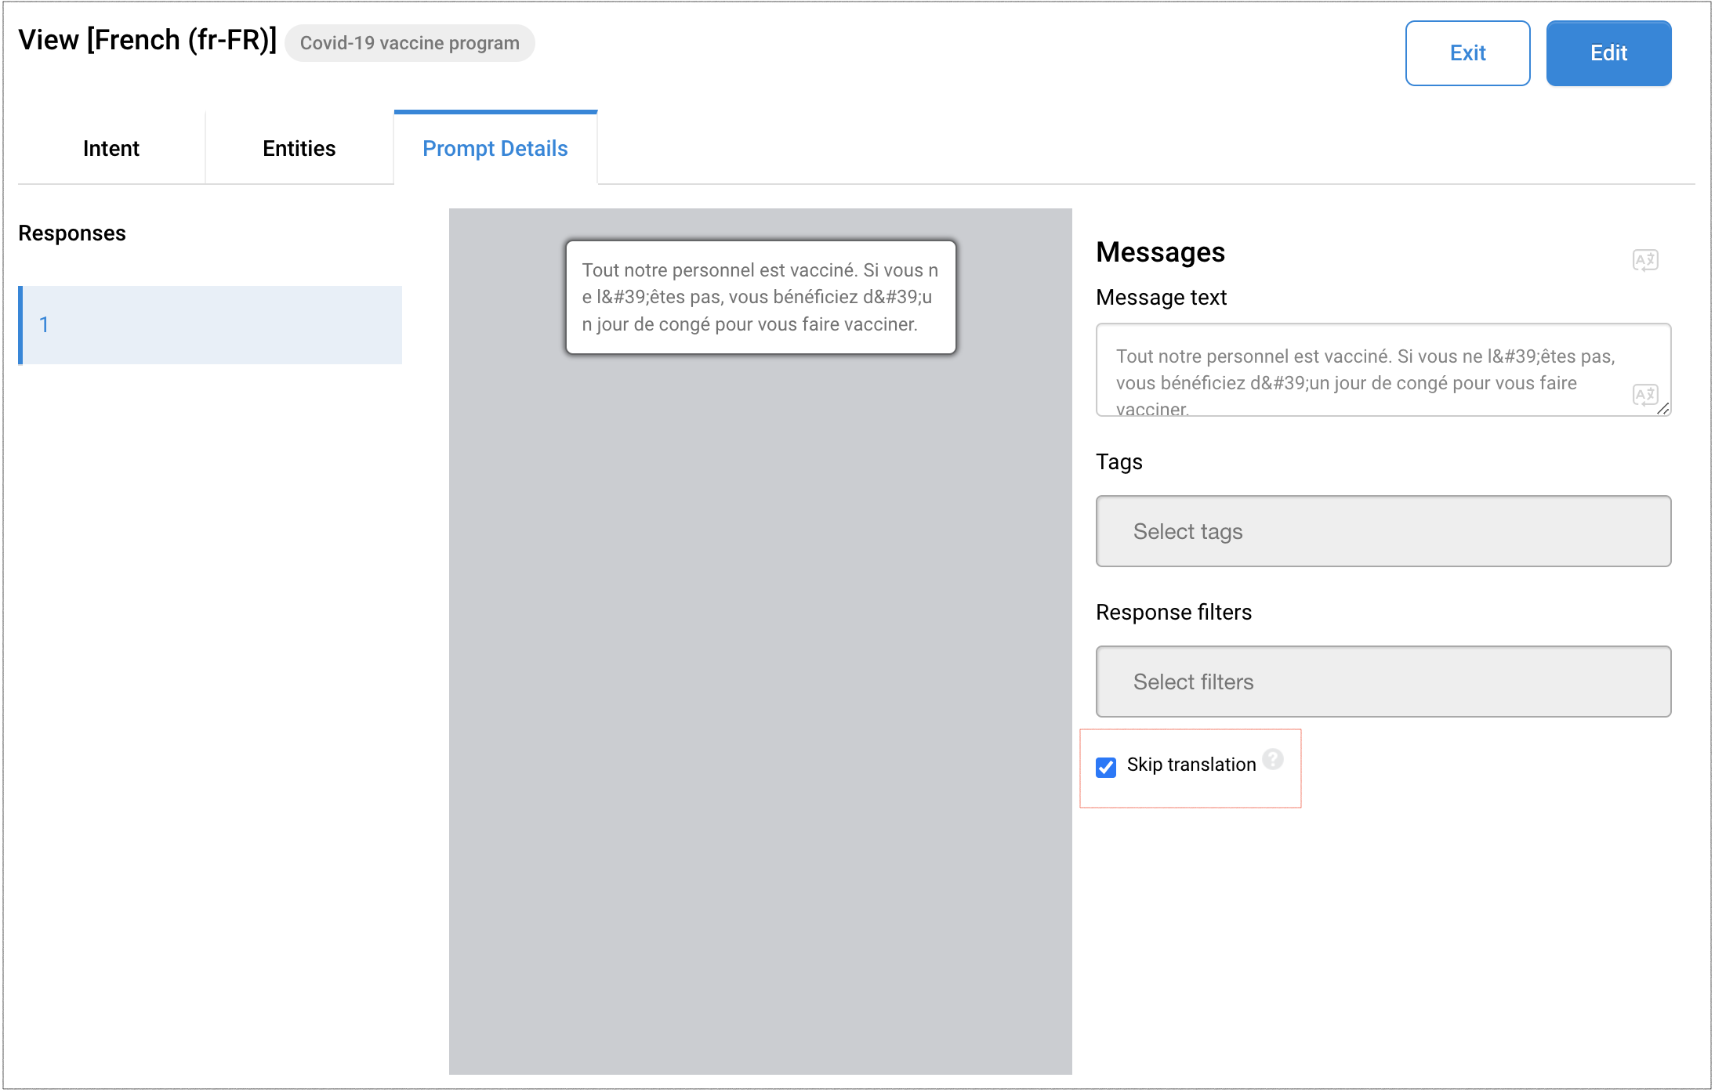
Task: Switch to the Entities tab
Action: [299, 149]
